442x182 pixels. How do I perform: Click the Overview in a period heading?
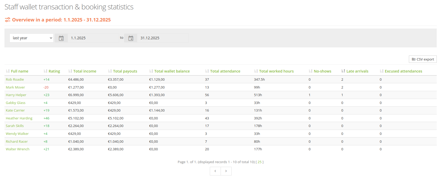pos(61,20)
